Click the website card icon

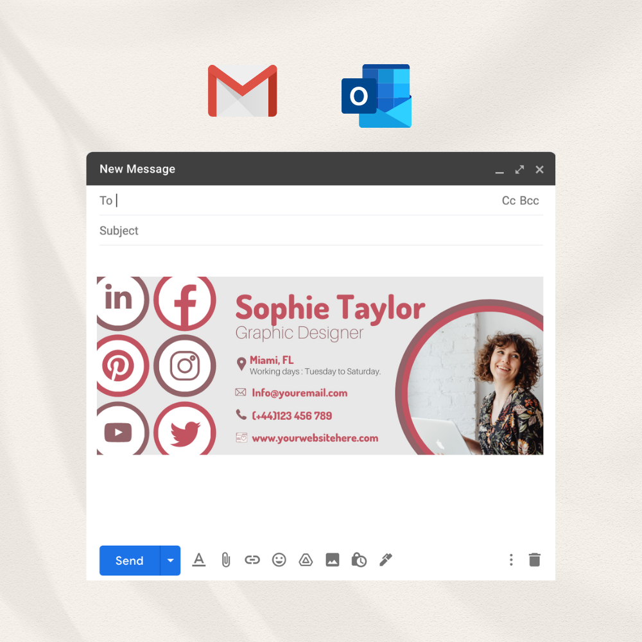241,438
